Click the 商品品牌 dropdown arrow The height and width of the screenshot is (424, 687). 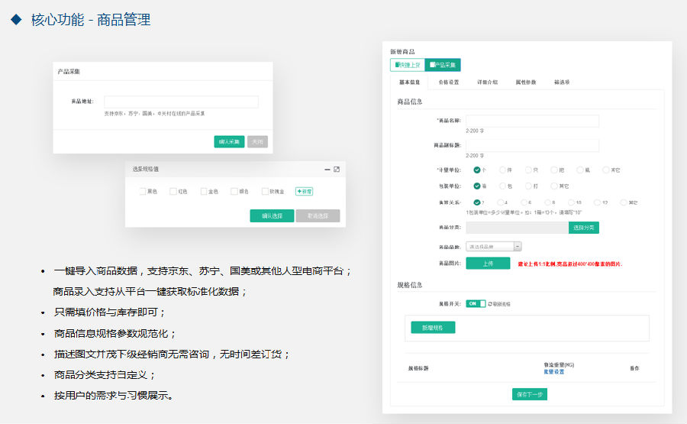pos(518,247)
